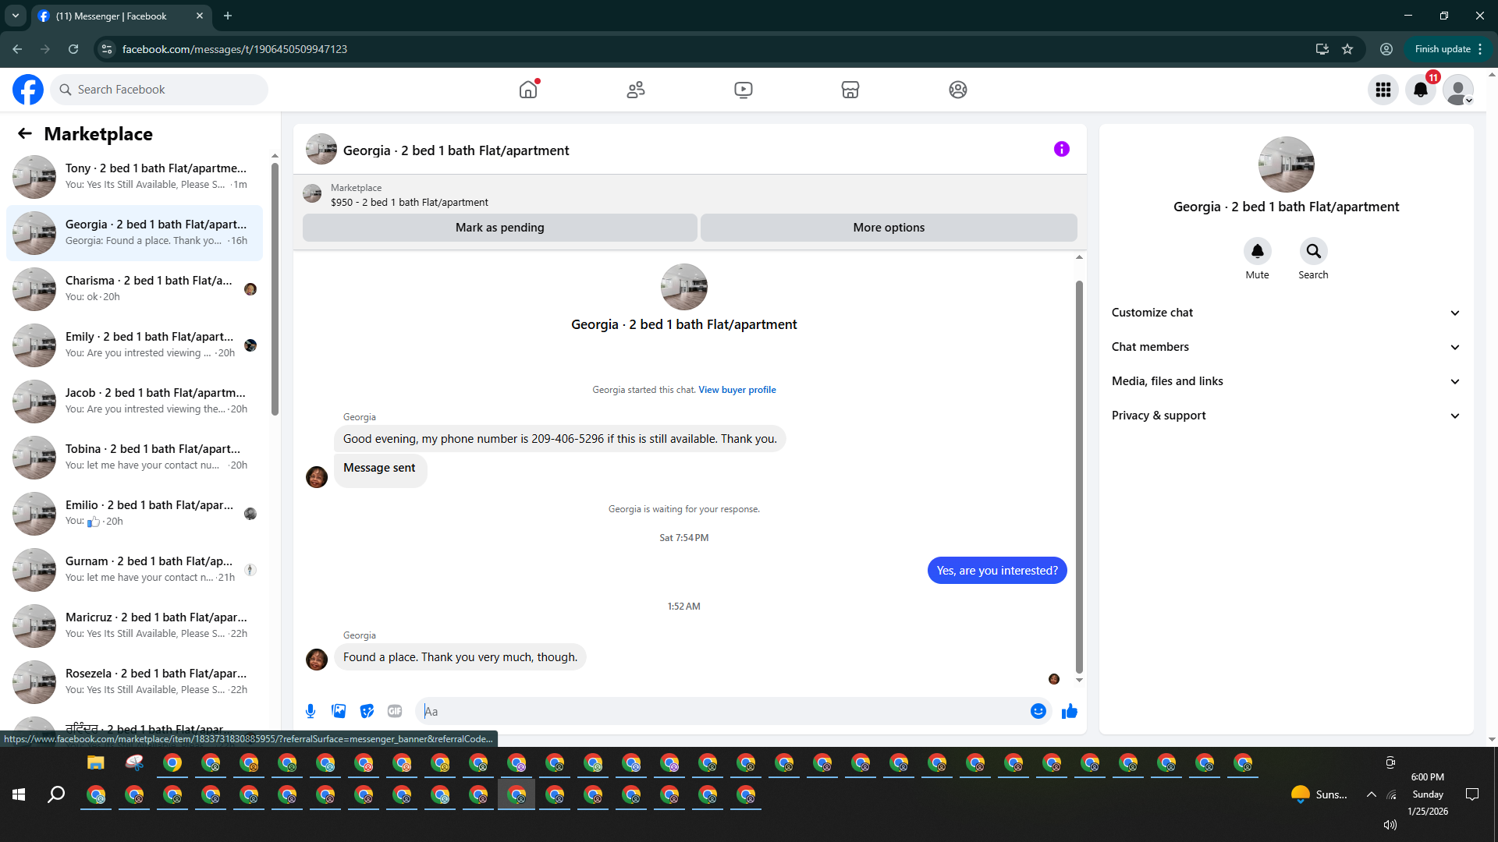Viewport: 1498px width, 842px height.
Task: Open the Tobina conversation
Action: click(x=134, y=458)
